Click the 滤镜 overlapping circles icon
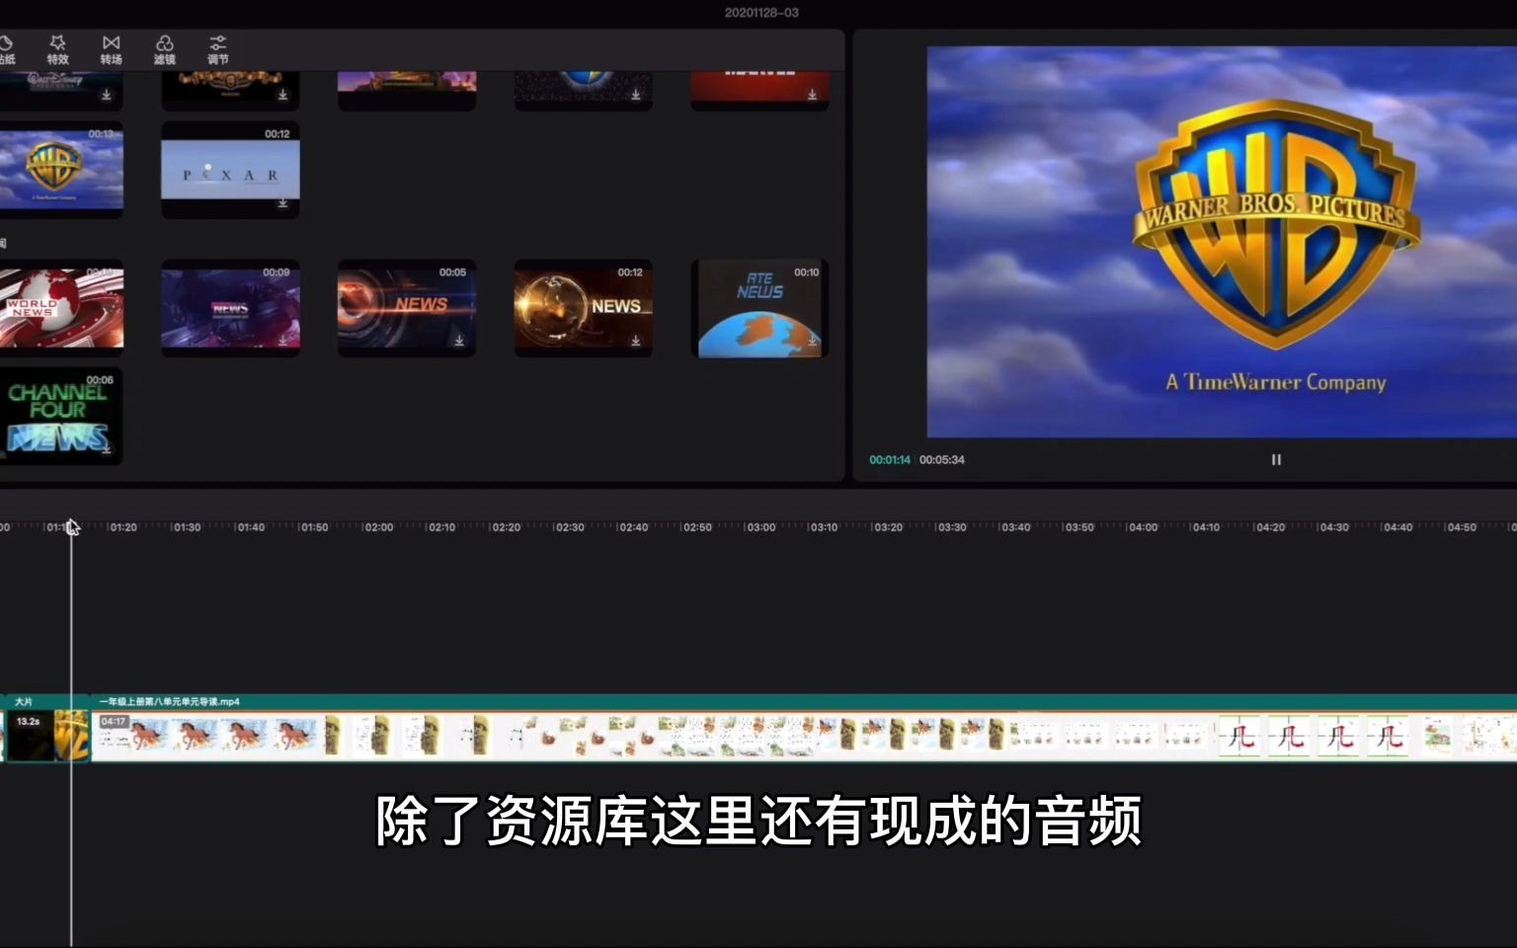 tap(164, 42)
